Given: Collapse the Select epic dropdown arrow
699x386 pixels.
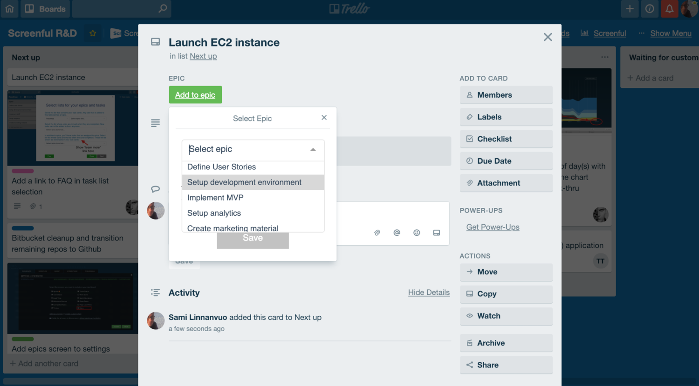Looking at the screenshot, I should (x=313, y=149).
